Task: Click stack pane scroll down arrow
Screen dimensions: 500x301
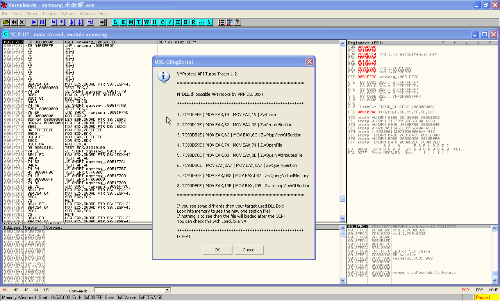Action: coord(495,280)
